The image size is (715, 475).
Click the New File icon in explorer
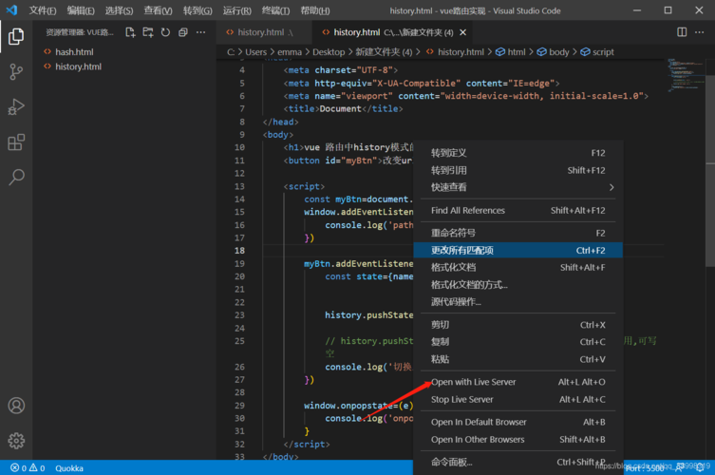coord(130,32)
